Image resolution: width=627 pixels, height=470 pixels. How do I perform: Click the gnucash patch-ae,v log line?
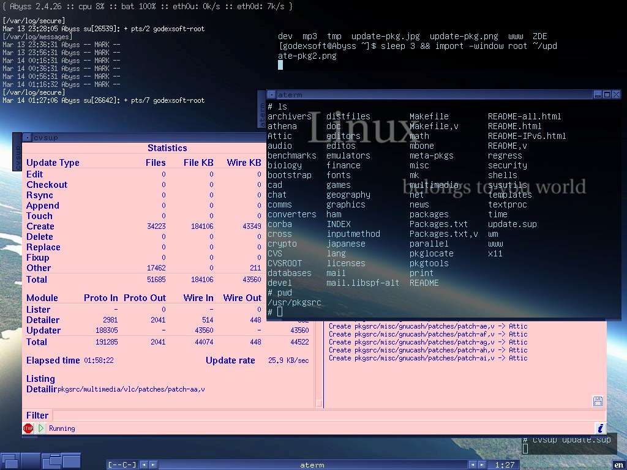pyautogui.click(x=428, y=326)
